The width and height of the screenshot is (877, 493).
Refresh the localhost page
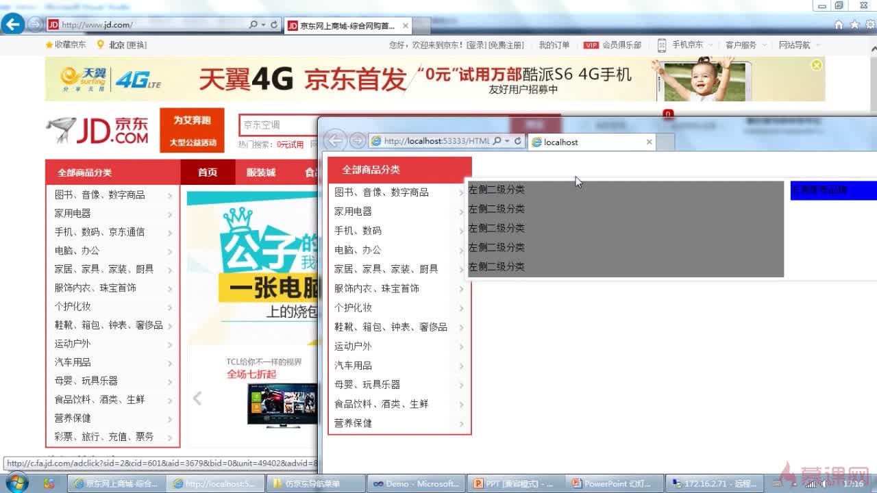pos(518,141)
